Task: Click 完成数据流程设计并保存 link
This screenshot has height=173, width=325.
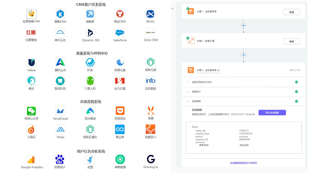Action: click(x=243, y=163)
